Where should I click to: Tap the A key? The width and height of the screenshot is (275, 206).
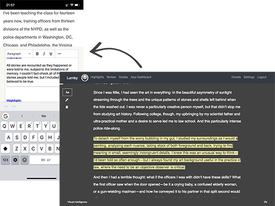coord(8,137)
